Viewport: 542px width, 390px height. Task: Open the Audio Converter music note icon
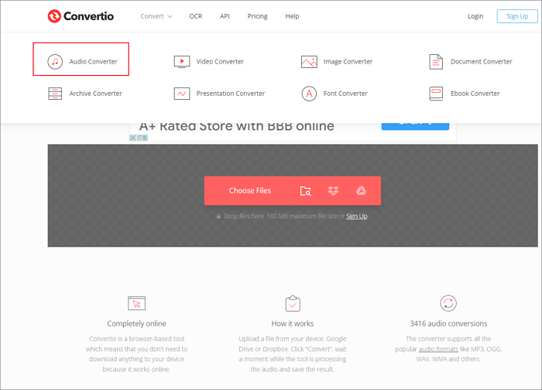55,62
